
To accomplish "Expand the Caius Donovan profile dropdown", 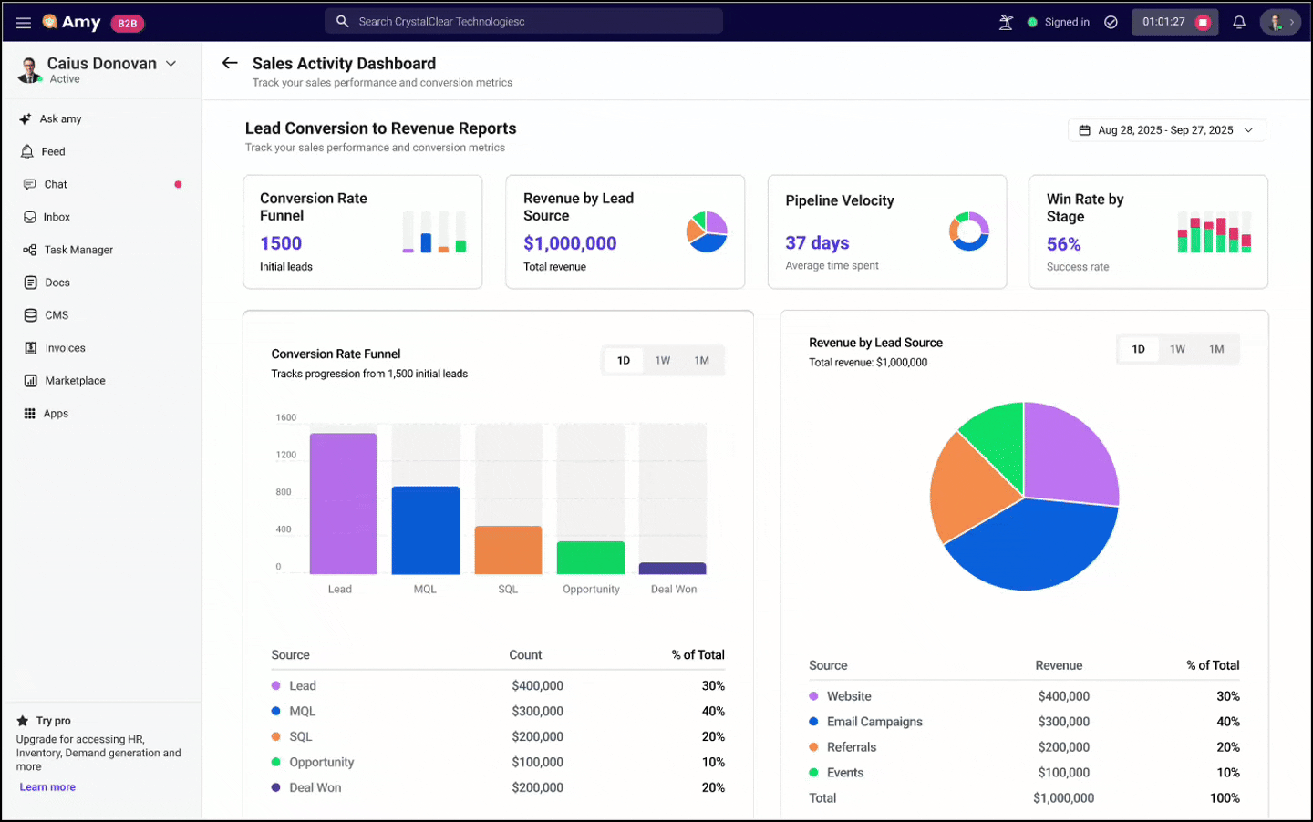I will [171, 63].
